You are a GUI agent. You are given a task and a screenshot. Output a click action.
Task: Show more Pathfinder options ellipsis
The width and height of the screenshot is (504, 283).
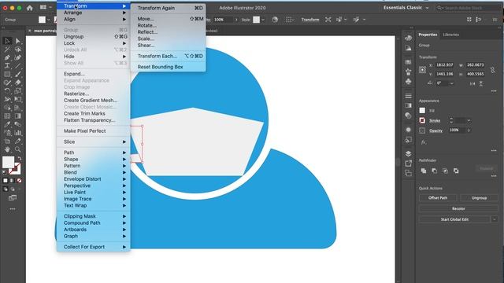tap(494, 176)
